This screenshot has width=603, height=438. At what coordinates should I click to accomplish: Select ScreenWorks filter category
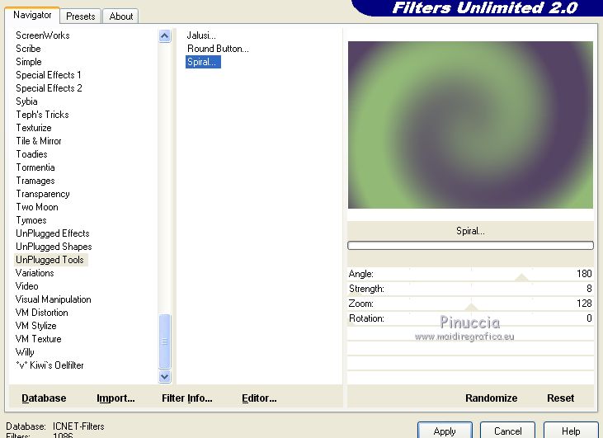pos(43,35)
